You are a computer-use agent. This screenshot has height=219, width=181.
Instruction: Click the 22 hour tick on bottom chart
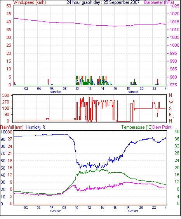tap(154, 208)
